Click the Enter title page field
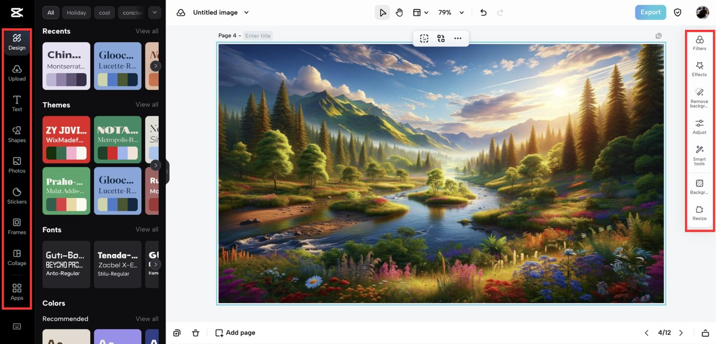Image resolution: width=716 pixels, height=344 pixels. pos(258,36)
